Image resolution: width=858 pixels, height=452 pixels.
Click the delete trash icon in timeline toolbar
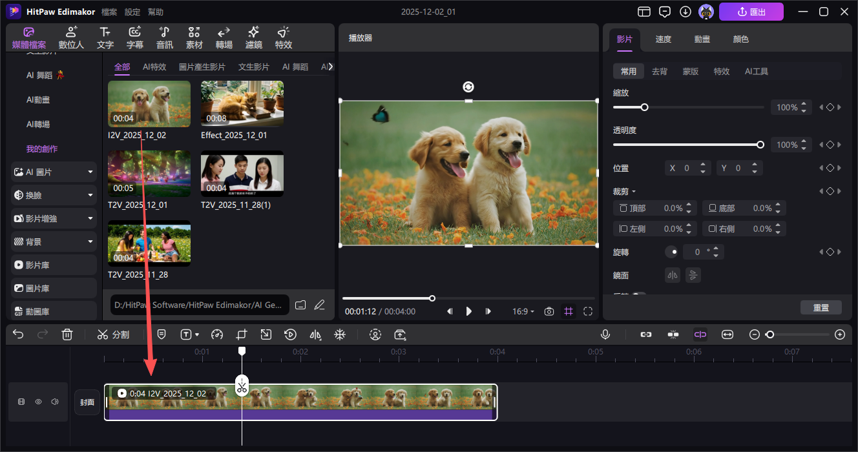pos(67,334)
